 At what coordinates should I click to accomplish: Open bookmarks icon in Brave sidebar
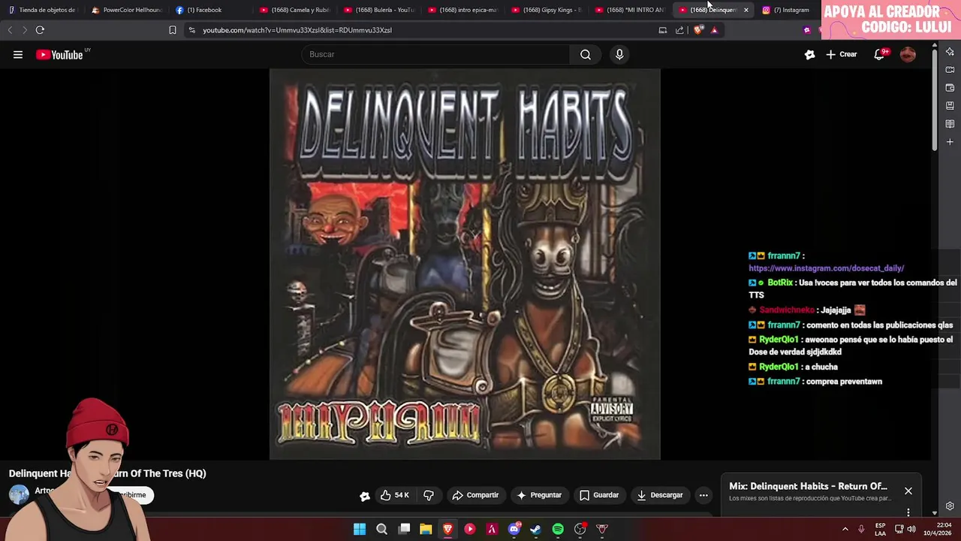pos(950,106)
